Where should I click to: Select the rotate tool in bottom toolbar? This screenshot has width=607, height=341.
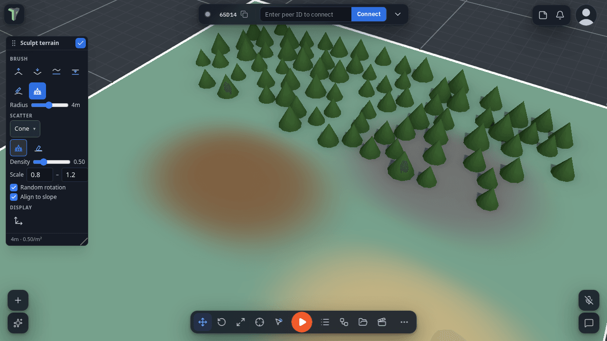pos(221,322)
